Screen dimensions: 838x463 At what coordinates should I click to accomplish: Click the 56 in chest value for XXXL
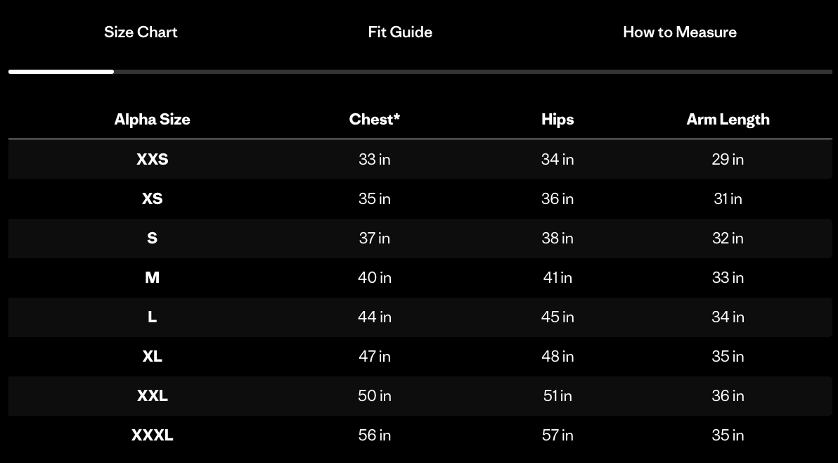(374, 435)
